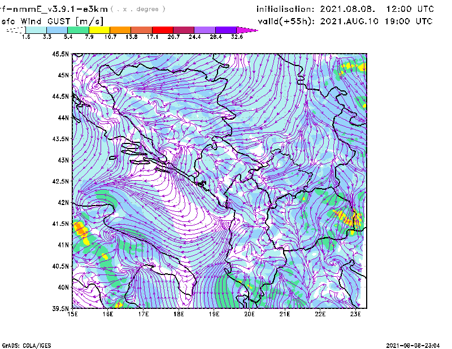Click the red legend swatch after 17.1

click(163, 30)
